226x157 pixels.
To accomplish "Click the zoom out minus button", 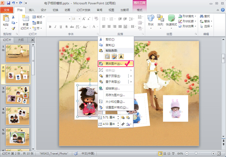I will pyautogui.click(x=187, y=154).
